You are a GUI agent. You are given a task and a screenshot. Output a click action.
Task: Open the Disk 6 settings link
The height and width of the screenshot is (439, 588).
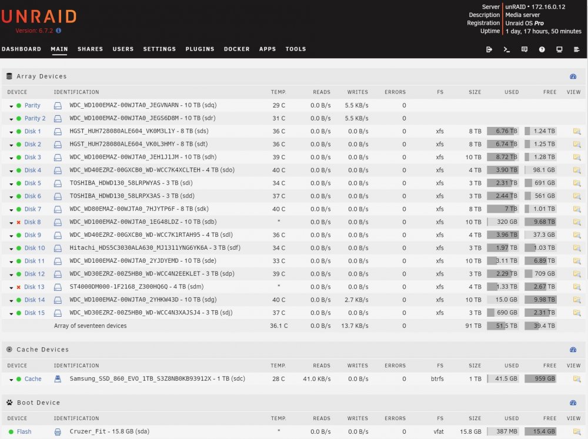pos(32,196)
